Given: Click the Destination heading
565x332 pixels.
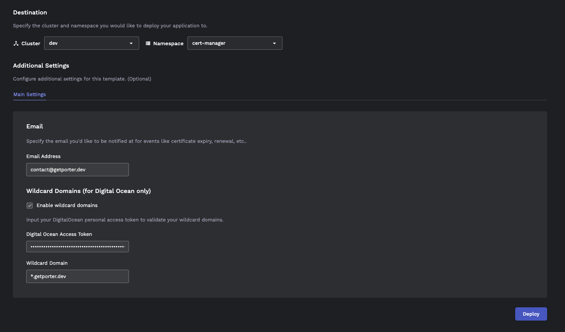Looking at the screenshot, I should pyautogui.click(x=30, y=13).
